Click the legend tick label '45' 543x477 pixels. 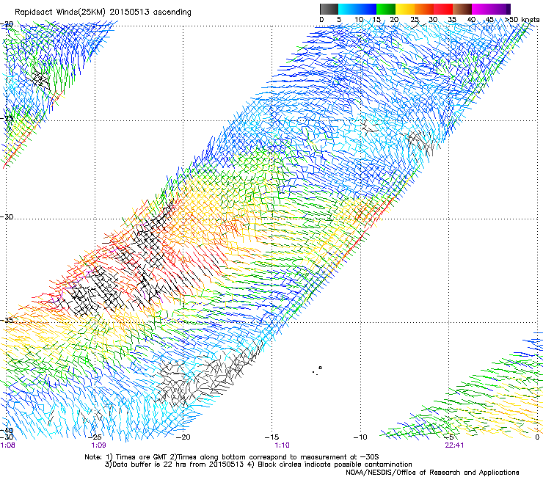(489, 20)
